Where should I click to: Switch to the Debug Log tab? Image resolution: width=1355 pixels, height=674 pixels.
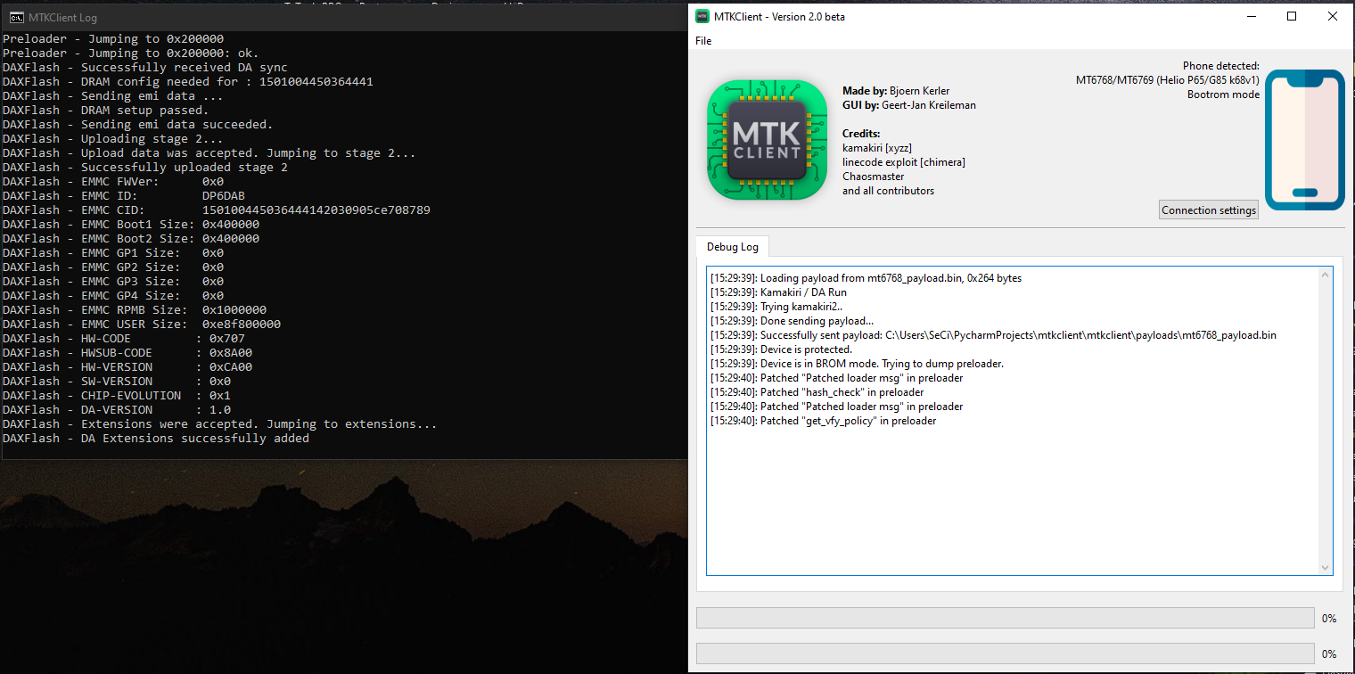coord(732,246)
